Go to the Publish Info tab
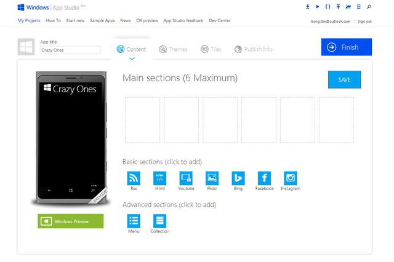394x262 pixels. (x=254, y=49)
